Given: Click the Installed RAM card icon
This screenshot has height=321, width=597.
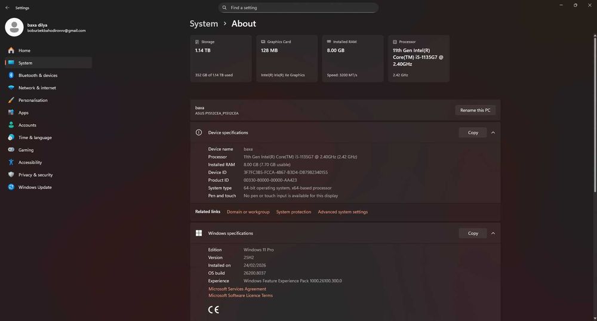Looking at the screenshot, I should pos(329,42).
